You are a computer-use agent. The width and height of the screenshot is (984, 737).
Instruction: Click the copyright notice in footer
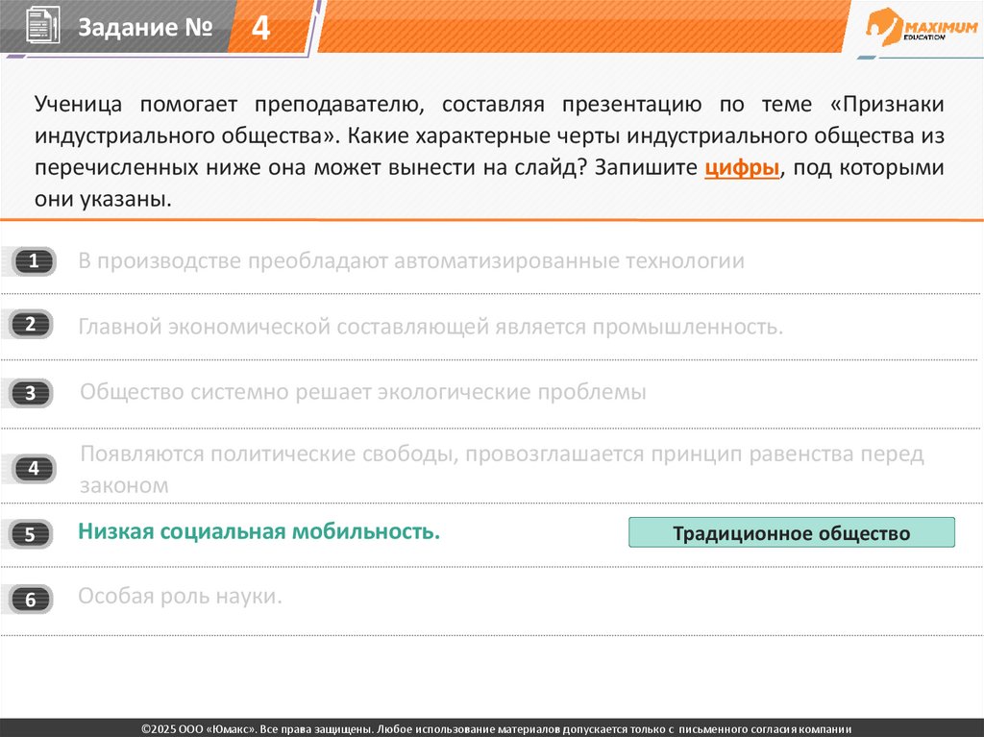[496, 729]
